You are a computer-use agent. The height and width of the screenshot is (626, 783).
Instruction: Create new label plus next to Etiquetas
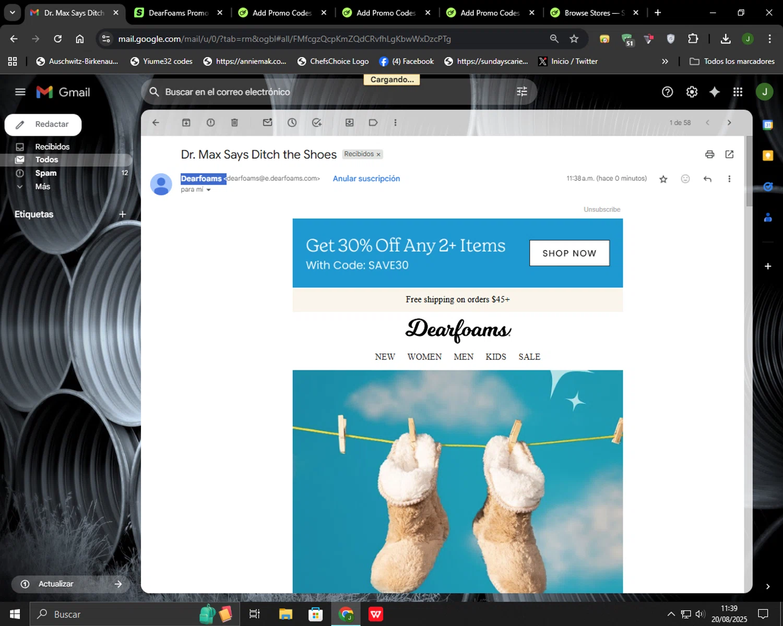click(123, 214)
